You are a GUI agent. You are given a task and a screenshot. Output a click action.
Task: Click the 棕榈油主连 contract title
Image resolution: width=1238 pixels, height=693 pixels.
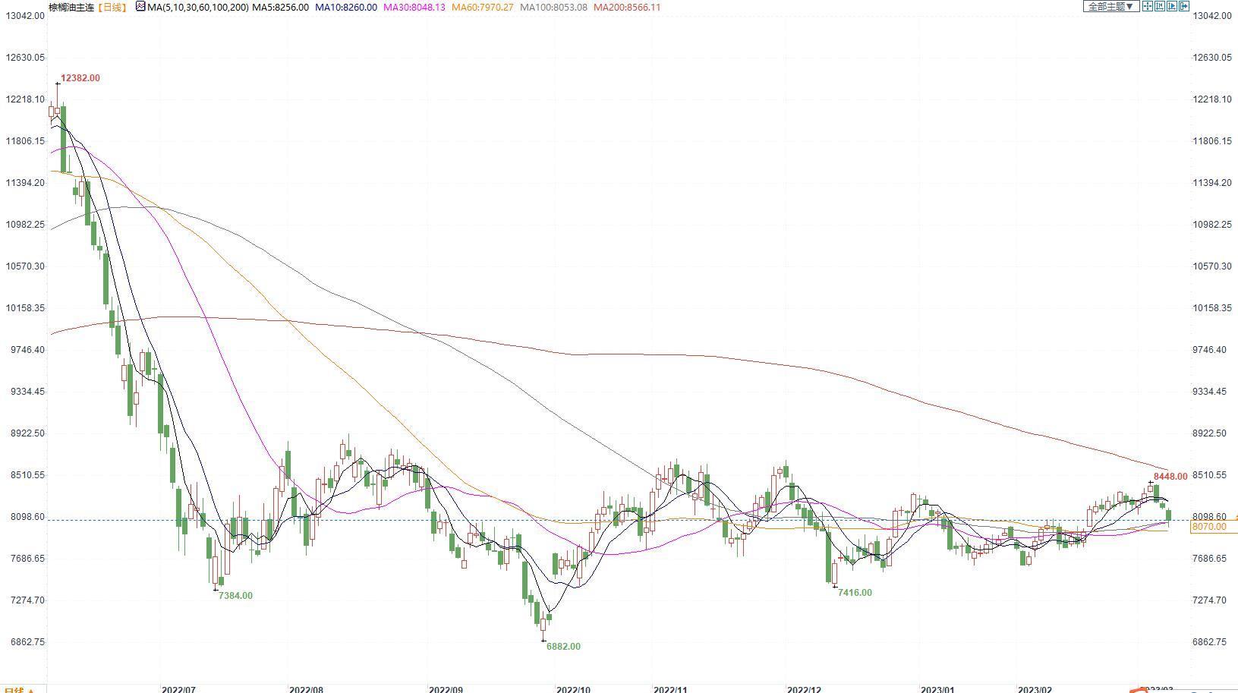73,7
